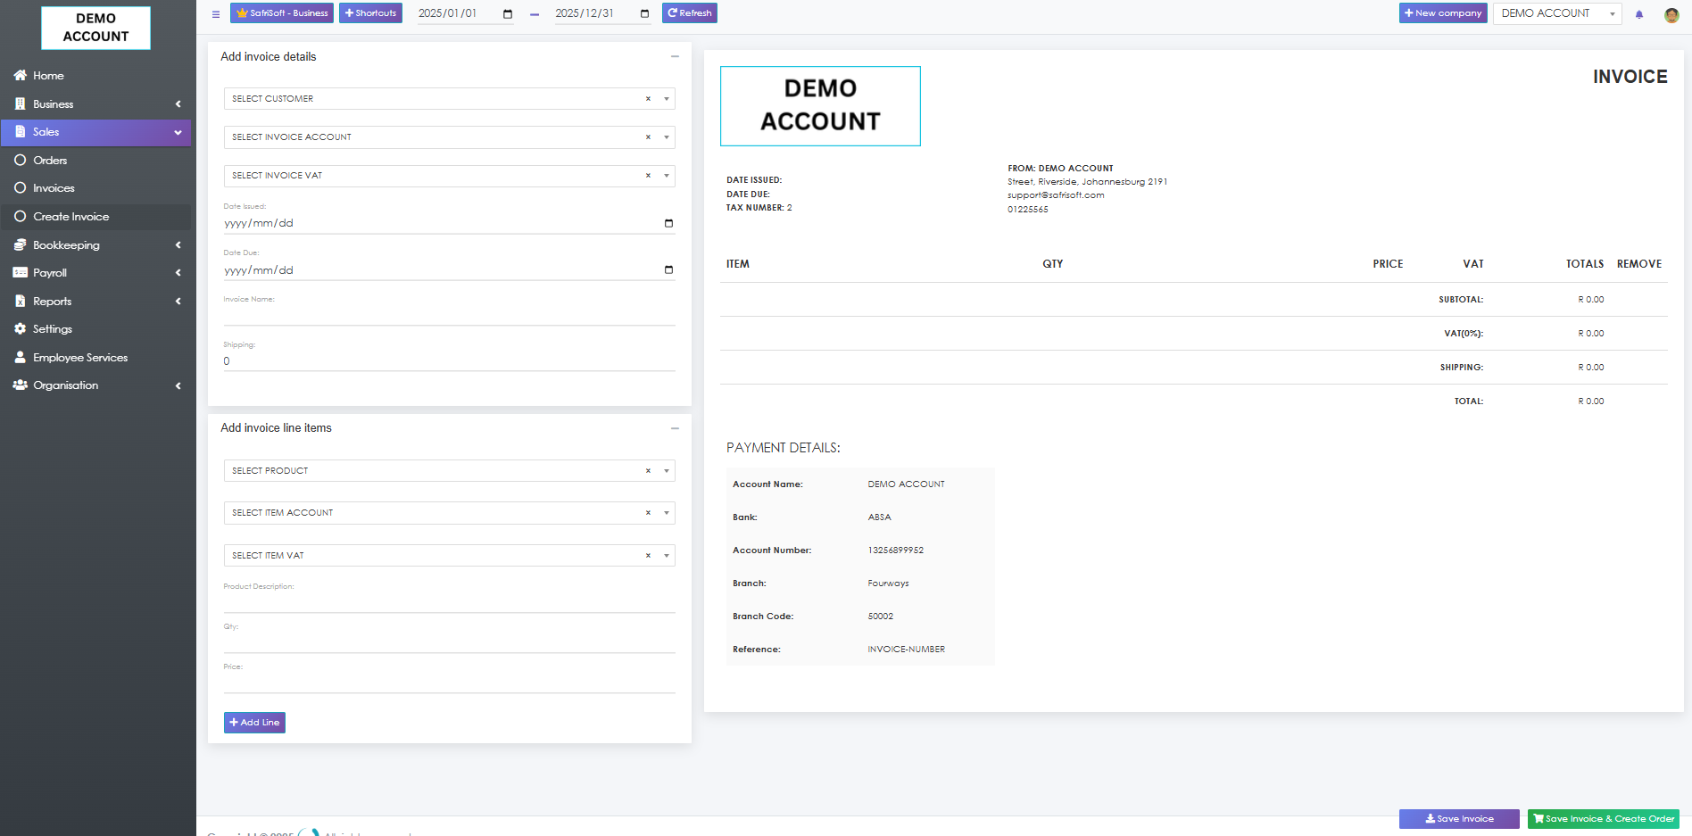Click Save Invoice & Create Order
Image resolution: width=1692 pixels, height=836 pixels.
click(x=1603, y=818)
